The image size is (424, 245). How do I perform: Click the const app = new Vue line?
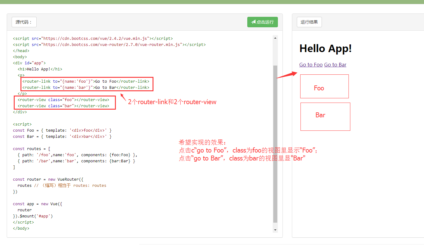[38, 204]
